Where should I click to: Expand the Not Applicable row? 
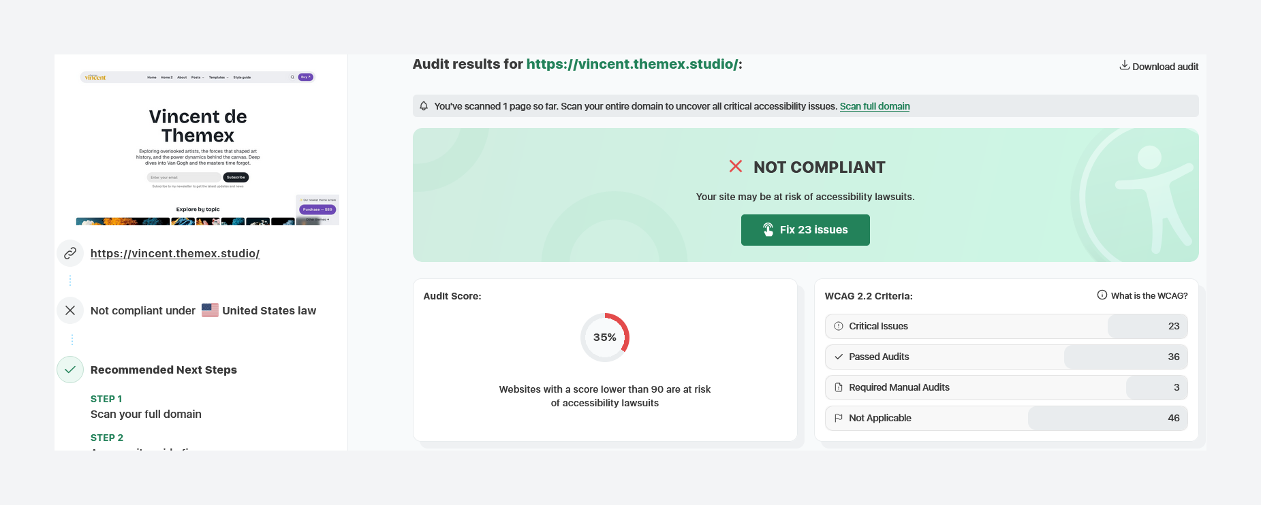tap(1006, 418)
